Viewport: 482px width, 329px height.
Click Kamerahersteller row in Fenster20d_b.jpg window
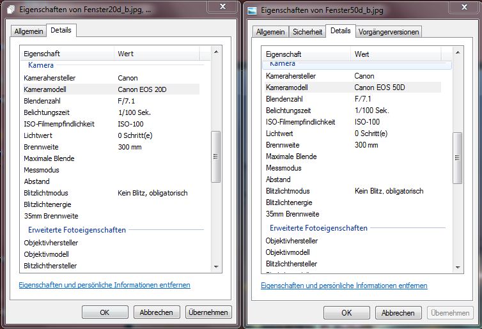click(x=111, y=78)
